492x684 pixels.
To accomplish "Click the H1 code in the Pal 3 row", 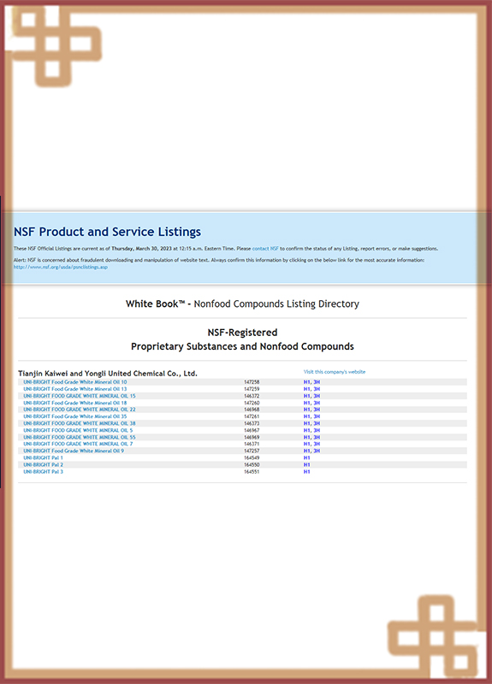I will point(307,472).
